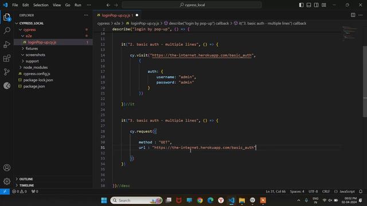Click the VS Code logo icon
Viewport: 367px width, 206px height.
tap(5, 5)
